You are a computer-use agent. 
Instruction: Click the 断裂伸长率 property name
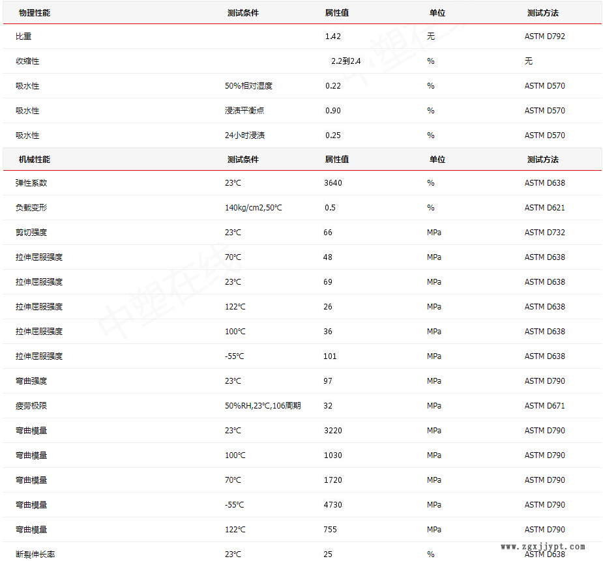coord(35,554)
